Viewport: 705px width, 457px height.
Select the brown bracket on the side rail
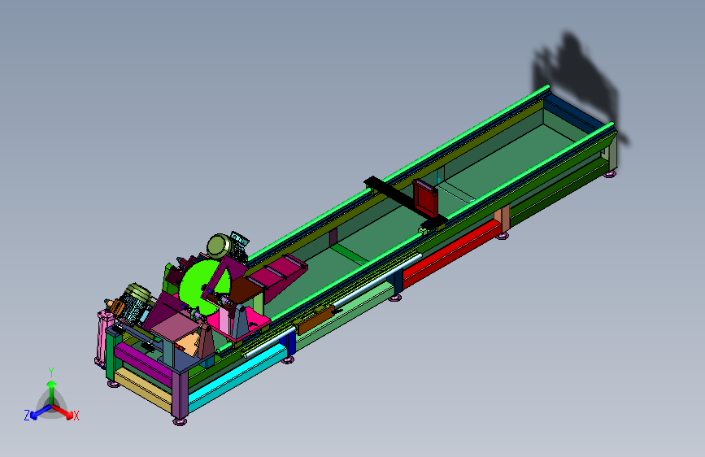pyautogui.click(x=316, y=320)
